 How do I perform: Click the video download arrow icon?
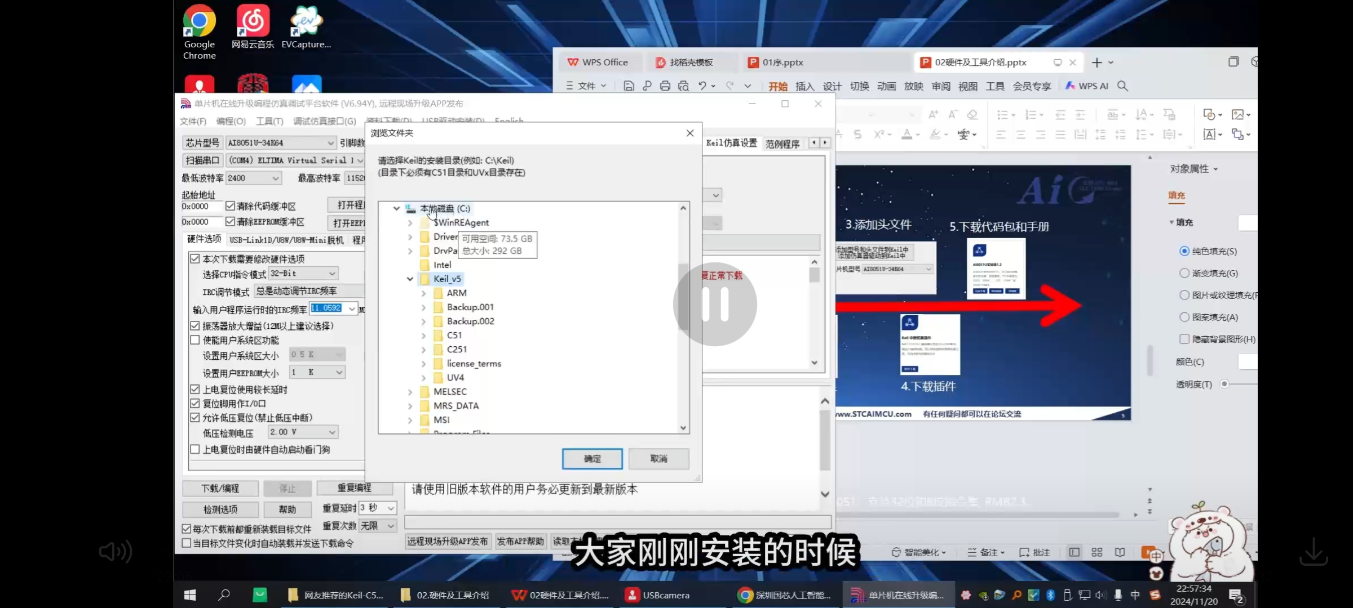click(x=1314, y=552)
